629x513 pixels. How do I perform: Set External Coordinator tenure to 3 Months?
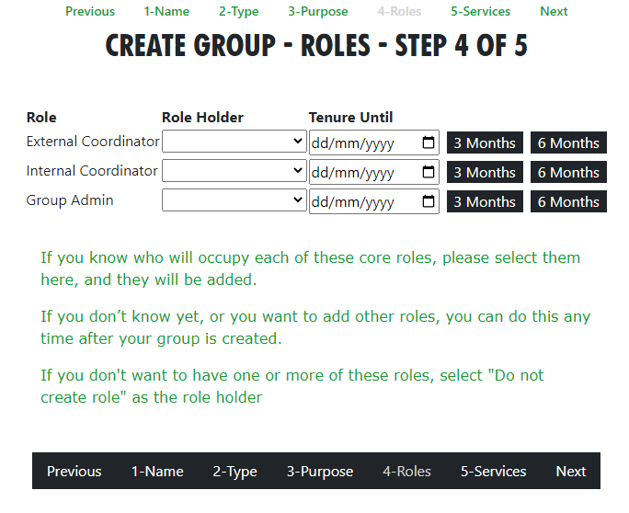[x=485, y=142]
